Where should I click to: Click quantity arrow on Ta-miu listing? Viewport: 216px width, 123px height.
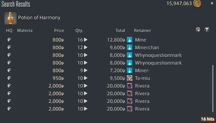pyautogui.click(x=86, y=78)
